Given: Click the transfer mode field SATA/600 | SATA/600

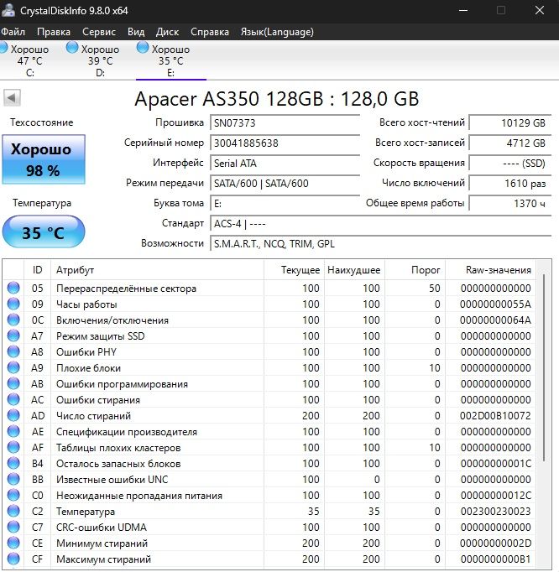Looking at the screenshot, I should tap(285, 183).
